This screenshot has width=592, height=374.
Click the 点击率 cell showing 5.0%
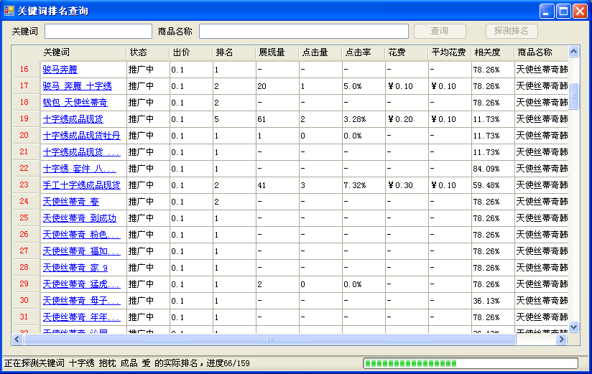[364, 86]
